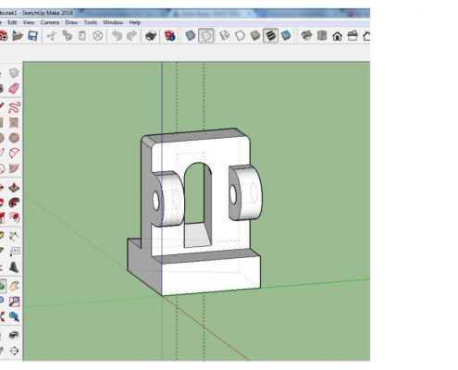
Task: Click the Save icon in toolbar
Action: pos(32,36)
